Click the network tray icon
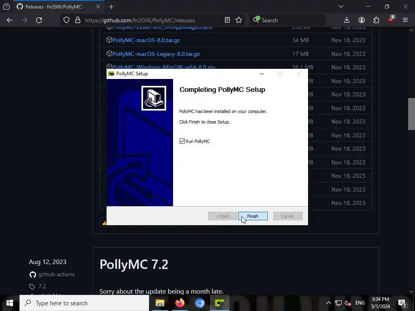415x311 pixels. [338, 303]
